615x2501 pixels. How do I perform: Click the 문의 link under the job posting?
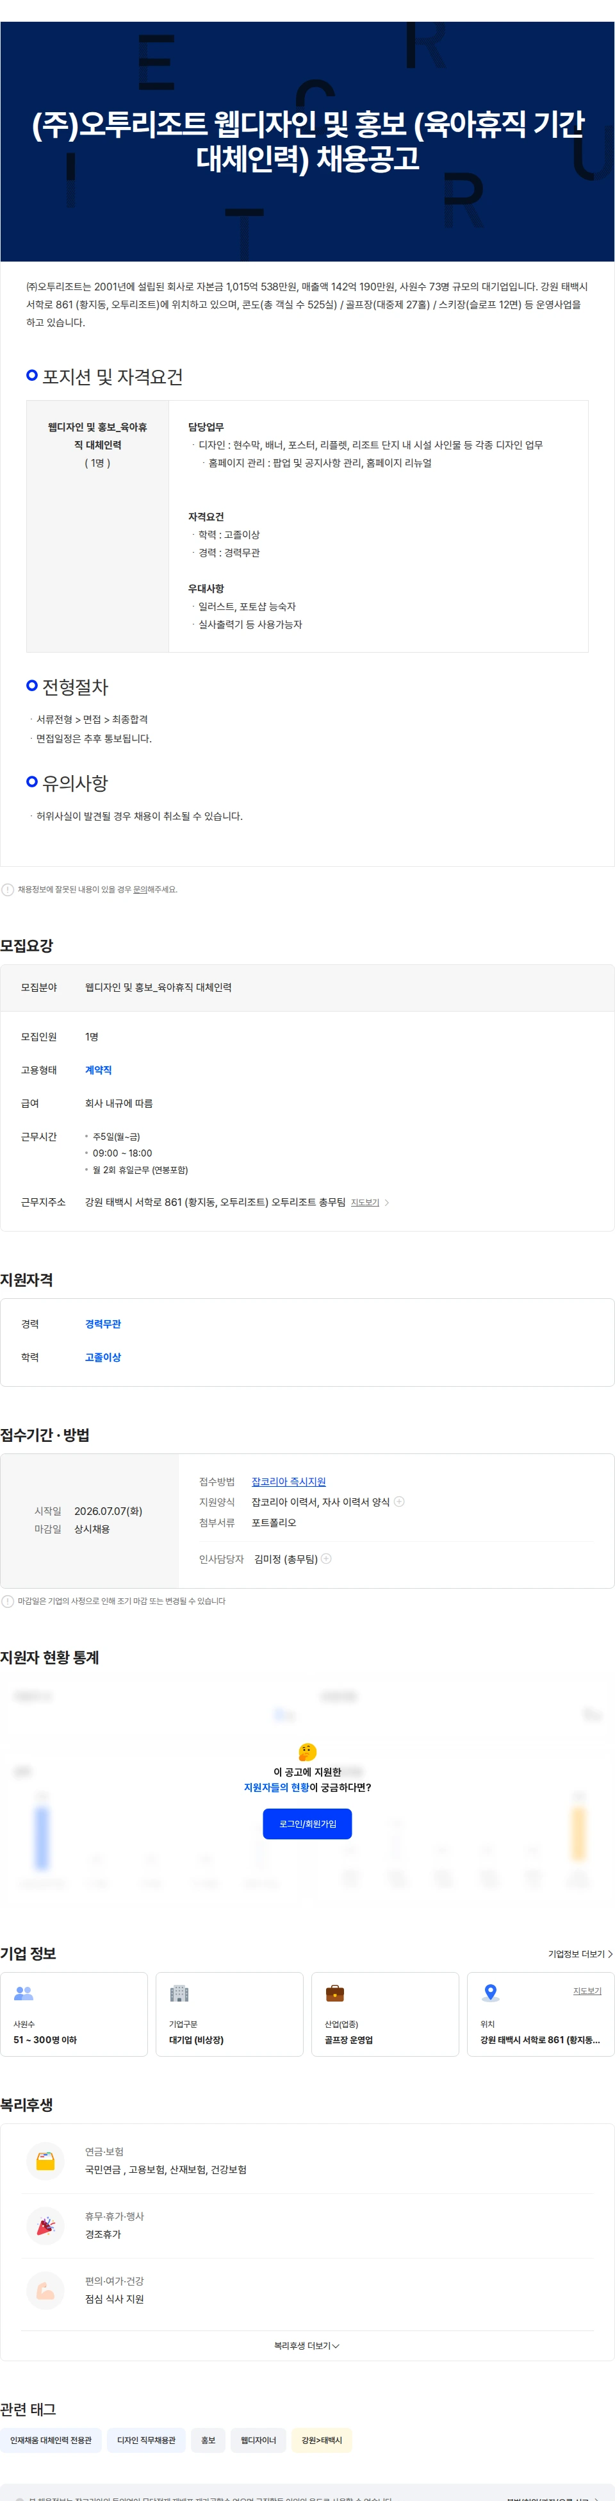[x=140, y=889]
